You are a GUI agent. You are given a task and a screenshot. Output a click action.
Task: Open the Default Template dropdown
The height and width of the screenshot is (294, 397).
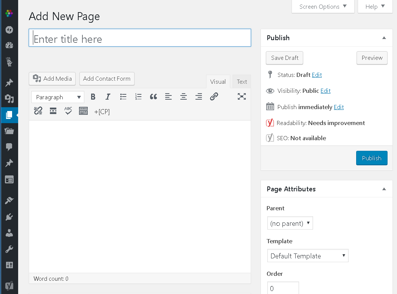tap(307, 256)
